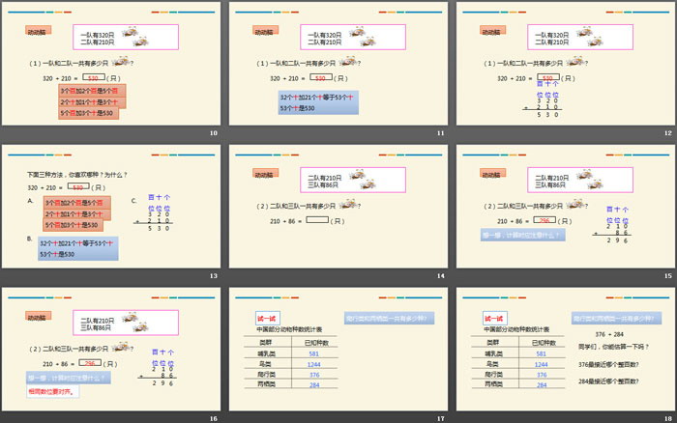This screenshot has height=423, width=677.
Task: Click slide number label 10
Action: point(214,133)
